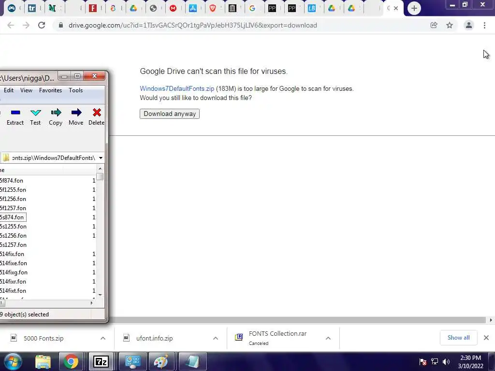Click the 7-Zip Test toolbar icon
The height and width of the screenshot is (371, 495).
[35, 113]
